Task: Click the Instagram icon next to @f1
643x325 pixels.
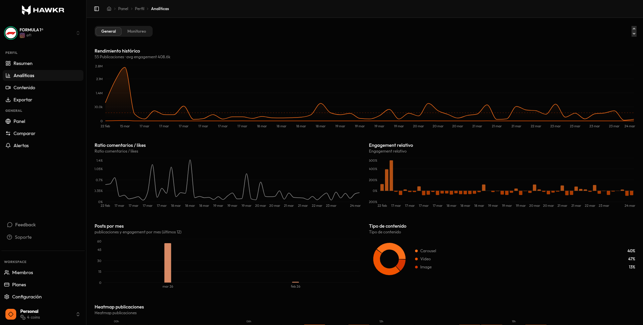Action: coord(22,35)
